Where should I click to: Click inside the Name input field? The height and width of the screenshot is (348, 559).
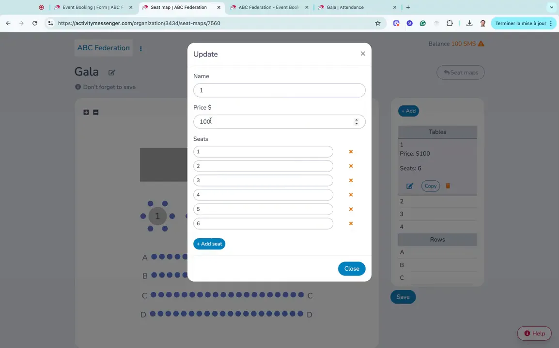[279, 90]
